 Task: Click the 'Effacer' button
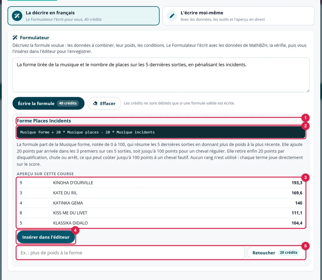click(104, 103)
